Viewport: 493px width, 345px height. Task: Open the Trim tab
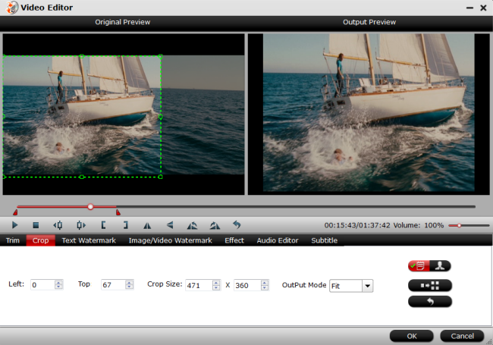[13, 240]
